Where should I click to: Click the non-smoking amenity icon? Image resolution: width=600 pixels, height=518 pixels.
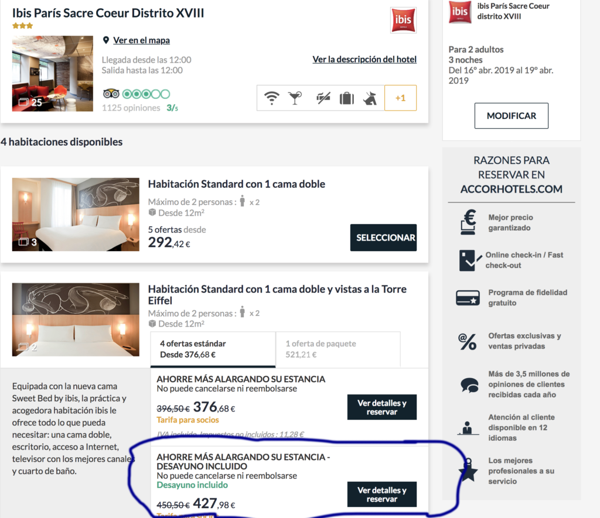323,98
